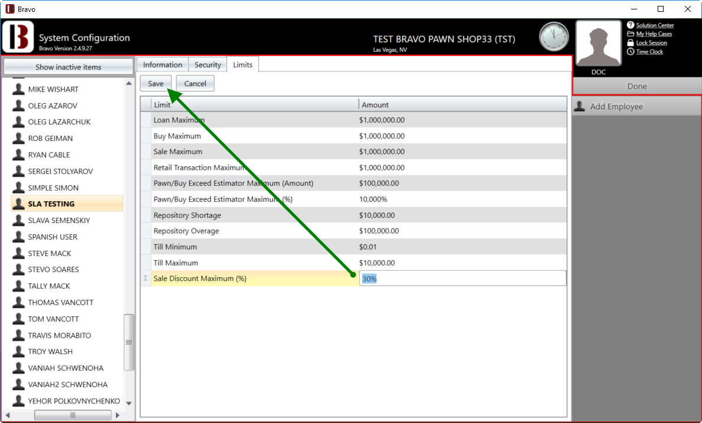Screen dimensions: 702x423
Task: Click the Repository Shortage row
Action: [x=354, y=215]
